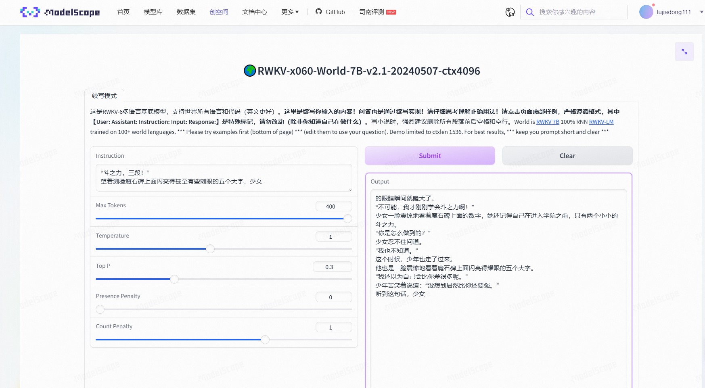Click inside the Output text box
Screen dimensions: 705x388
[498, 288]
